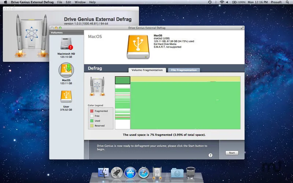The height and width of the screenshot is (183, 293).
Task: Open the Window menu
Action: point(80,2)
